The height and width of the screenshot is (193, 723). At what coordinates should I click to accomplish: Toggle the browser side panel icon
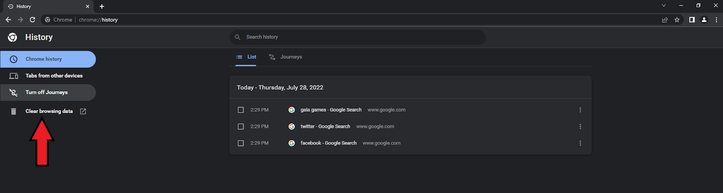tap(692, 19)
